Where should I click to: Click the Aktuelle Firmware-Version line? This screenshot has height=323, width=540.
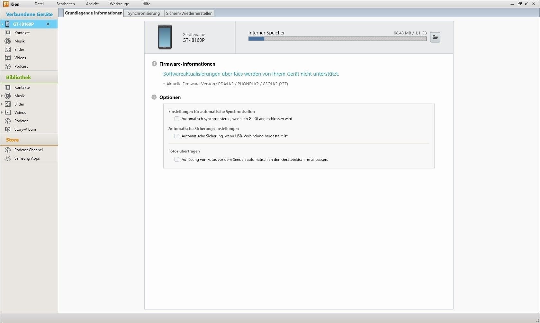pos(227,84)
